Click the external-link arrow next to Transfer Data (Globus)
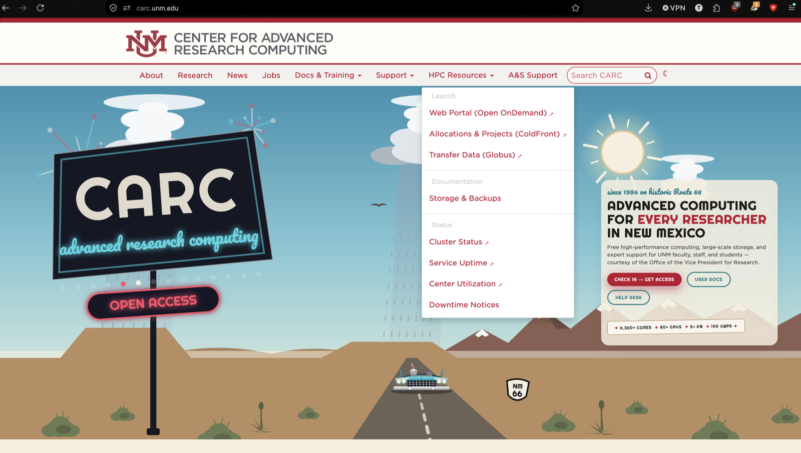 point(520,156)
